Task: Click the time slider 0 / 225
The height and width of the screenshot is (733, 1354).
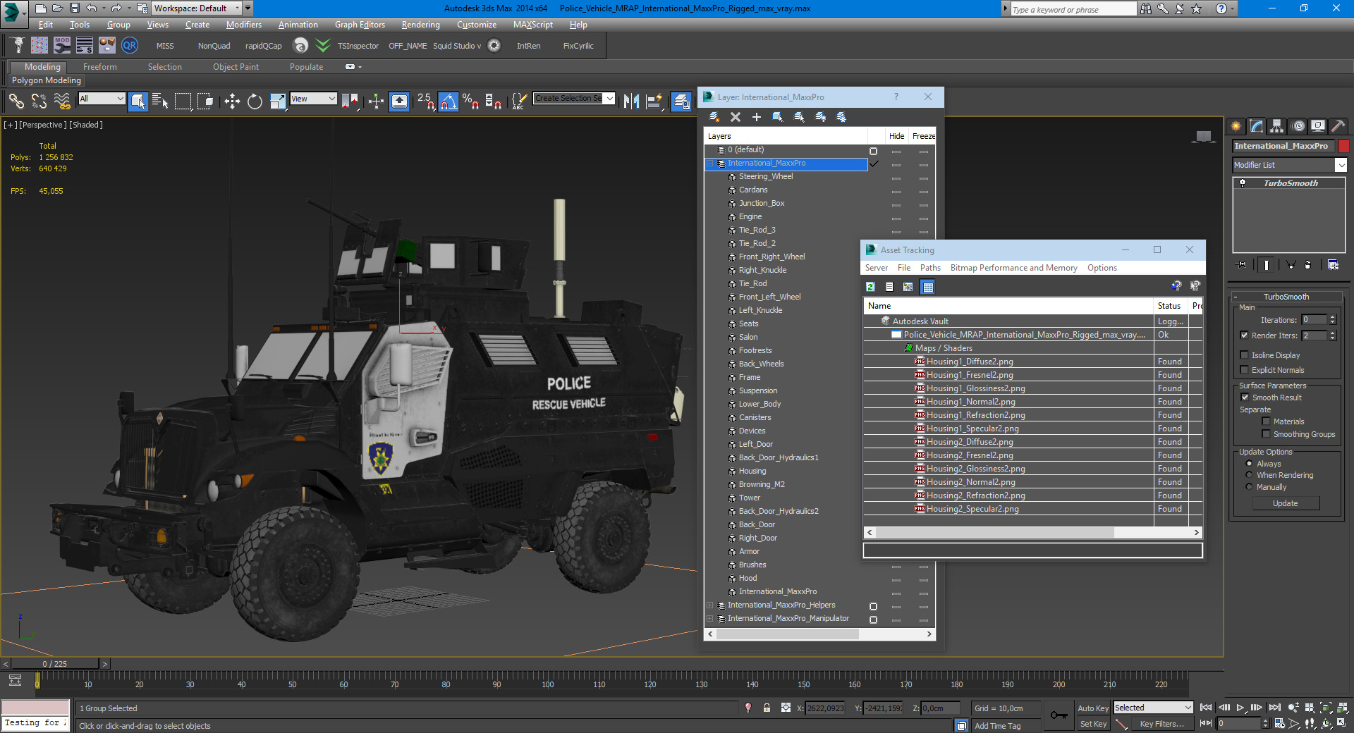Action: 55,664
